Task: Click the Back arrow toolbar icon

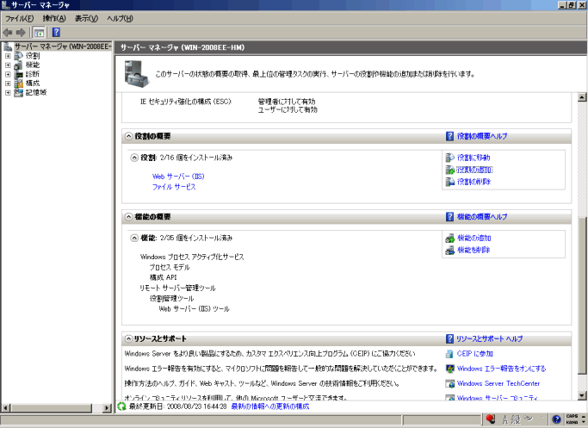Action: pyautogui.click(x=8, y=33)
